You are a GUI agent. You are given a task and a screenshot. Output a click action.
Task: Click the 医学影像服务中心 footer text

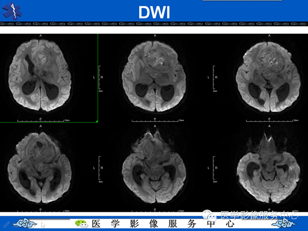(163, 224)
